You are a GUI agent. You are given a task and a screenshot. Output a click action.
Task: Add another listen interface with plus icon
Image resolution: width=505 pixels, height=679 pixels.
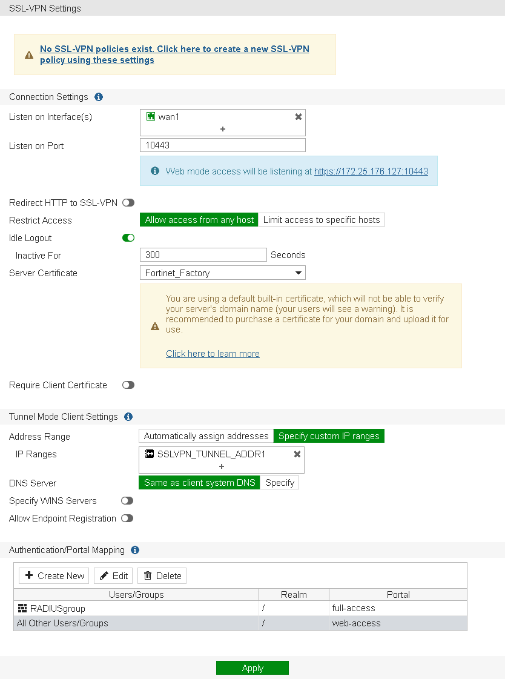(x=222, y=129)
